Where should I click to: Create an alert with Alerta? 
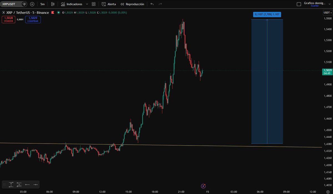(109, 4)
